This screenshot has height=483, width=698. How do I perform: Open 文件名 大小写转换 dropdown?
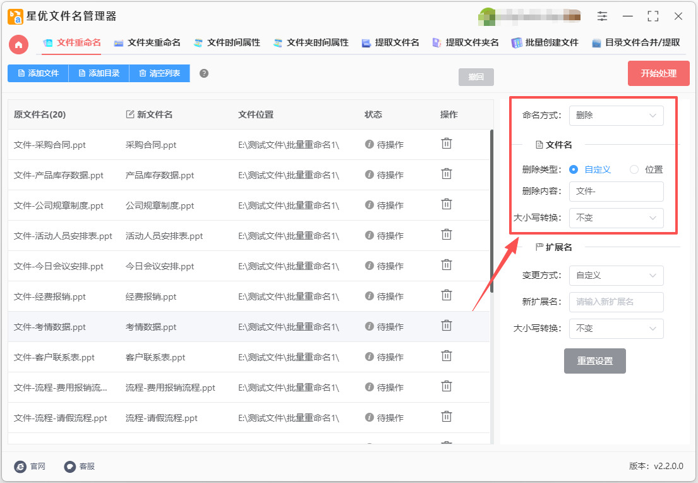616,218
